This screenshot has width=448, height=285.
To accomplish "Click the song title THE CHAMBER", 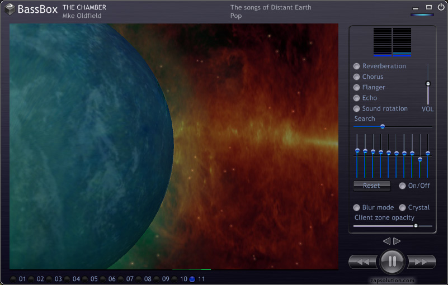I will coord(84,7).
